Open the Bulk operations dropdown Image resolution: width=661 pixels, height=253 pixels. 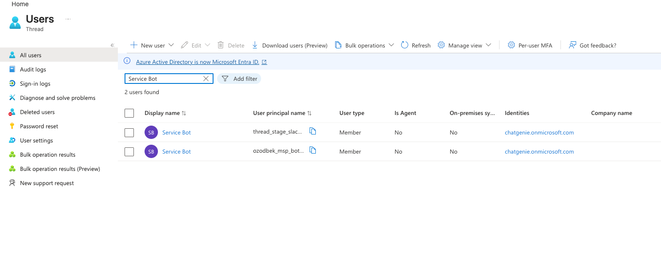(391, 45)
